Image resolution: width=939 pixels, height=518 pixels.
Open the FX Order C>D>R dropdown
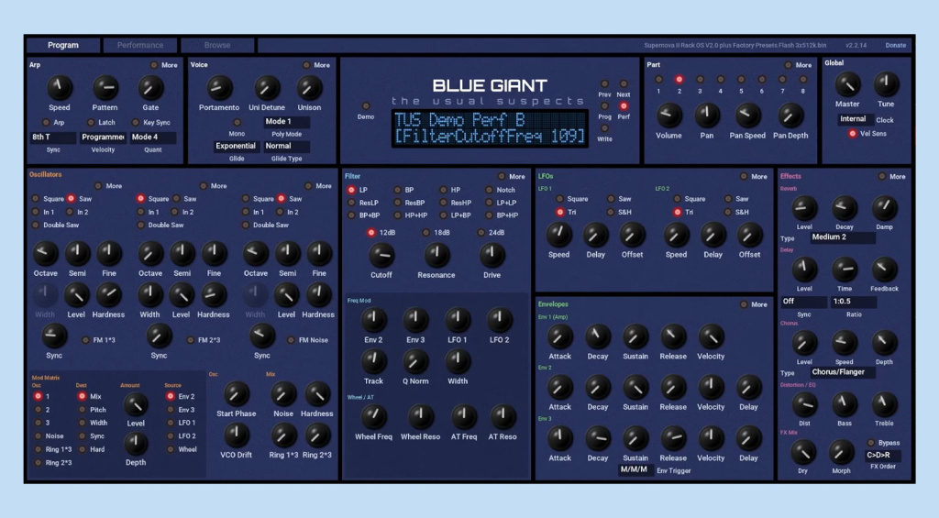883,455
